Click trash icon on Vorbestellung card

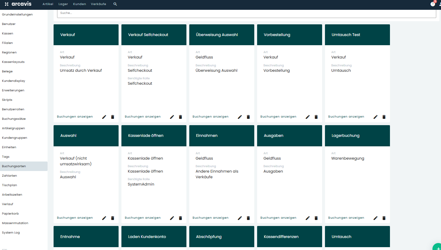click(316, 117)
